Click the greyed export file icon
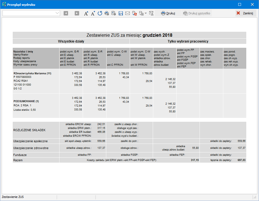The image size is (259, 201). 141,13
